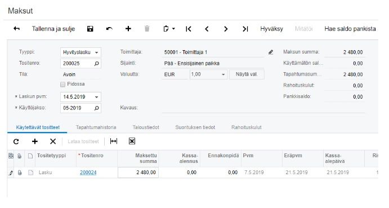Go to next record arrow
Viewport: 389px width, 208px height.
(226, 29)
